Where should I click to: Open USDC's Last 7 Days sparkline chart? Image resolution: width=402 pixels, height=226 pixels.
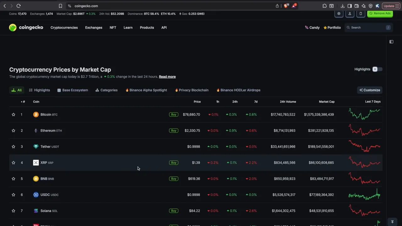pos(364,195)
